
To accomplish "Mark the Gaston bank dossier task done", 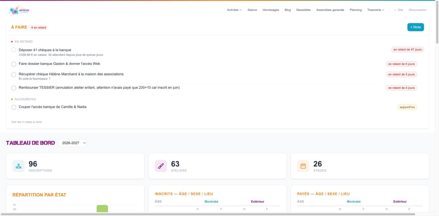I will point(13,64).
